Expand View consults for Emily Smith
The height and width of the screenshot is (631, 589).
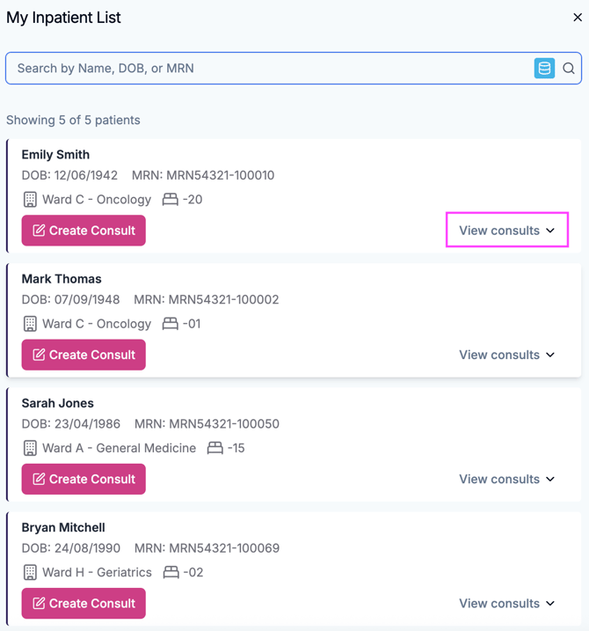507,231
